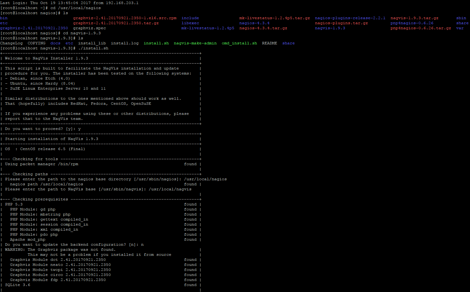Click the omd_install.sh script name
Screen dimensions: 470x292
tap(239, 43)
